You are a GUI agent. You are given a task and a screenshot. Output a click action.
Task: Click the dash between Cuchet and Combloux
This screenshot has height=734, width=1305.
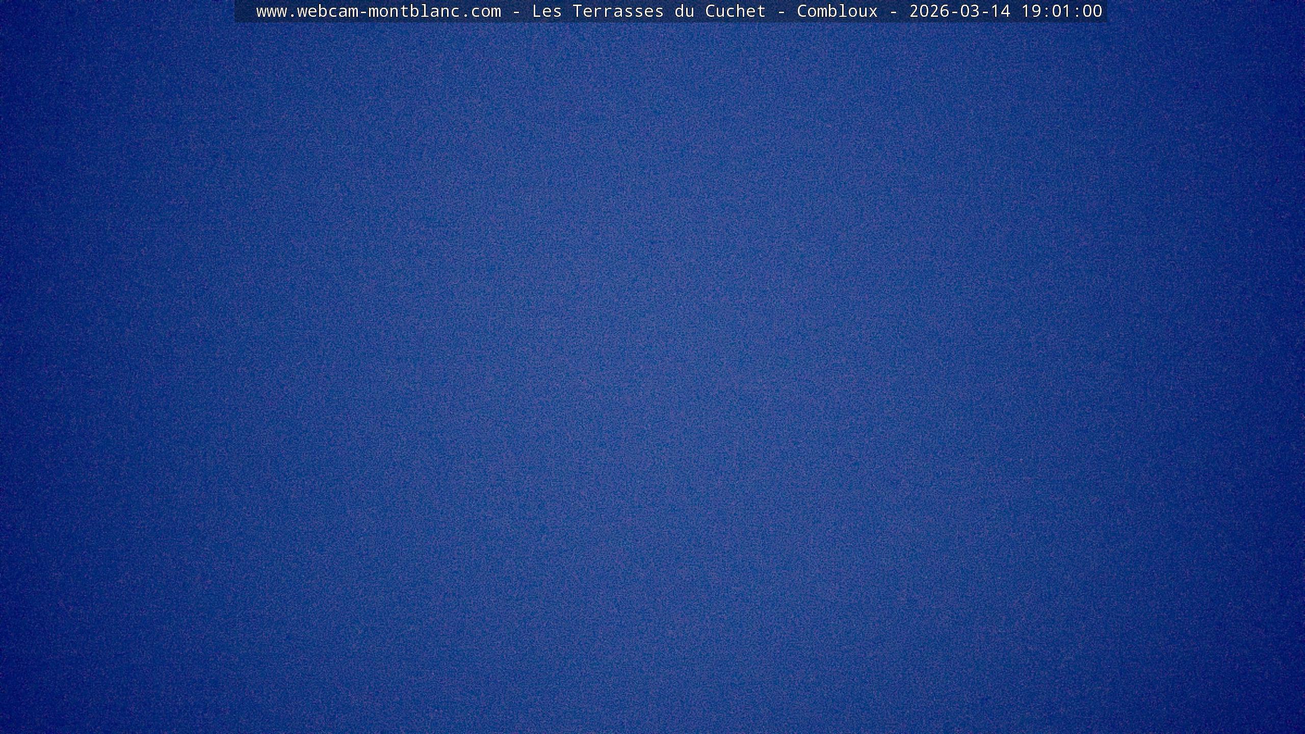(781, 11)
